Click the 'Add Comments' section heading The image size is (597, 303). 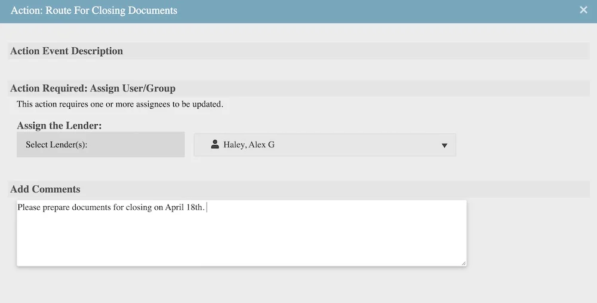[45, 189]
